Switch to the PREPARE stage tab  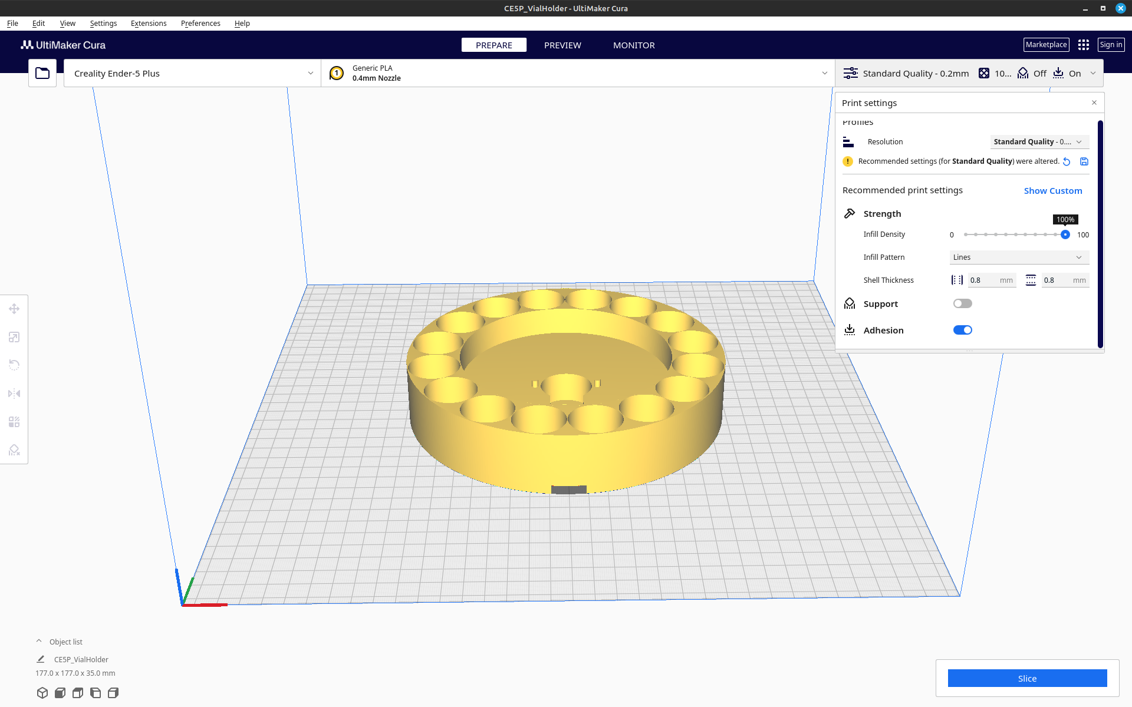click(494, 45)
